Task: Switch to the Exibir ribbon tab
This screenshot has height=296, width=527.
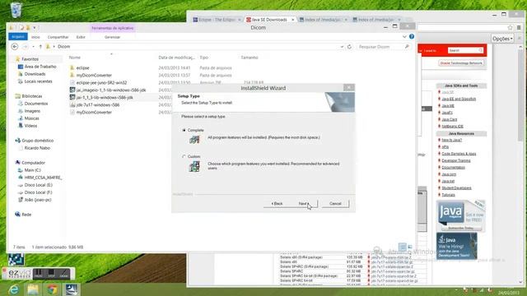Action: 81,37
